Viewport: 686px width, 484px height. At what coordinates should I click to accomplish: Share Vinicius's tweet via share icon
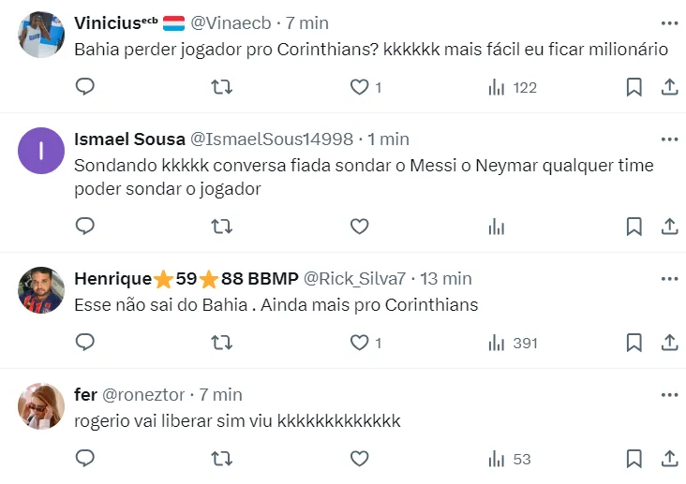click(670, 87)
